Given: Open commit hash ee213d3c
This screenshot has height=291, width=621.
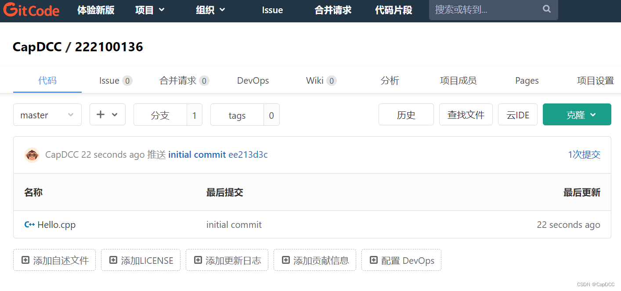Looking at the screenshot, I should 248,155.
